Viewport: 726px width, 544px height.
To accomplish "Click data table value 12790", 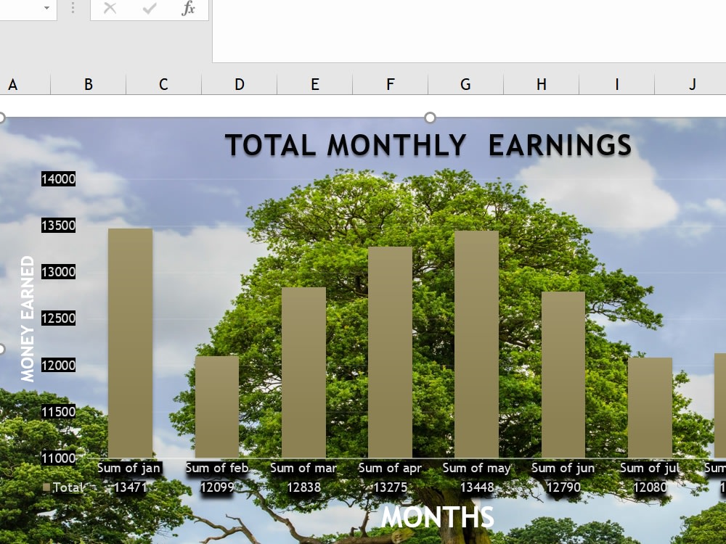I will [563, 487].
